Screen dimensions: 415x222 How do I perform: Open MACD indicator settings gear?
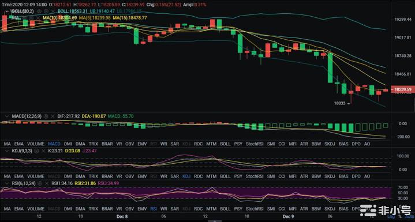point(46,116)
